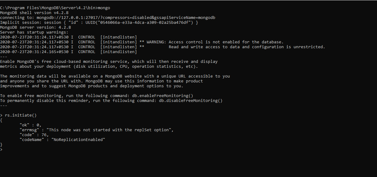Click the db.disableFreeMonitoring() command text

click(190, 100)
